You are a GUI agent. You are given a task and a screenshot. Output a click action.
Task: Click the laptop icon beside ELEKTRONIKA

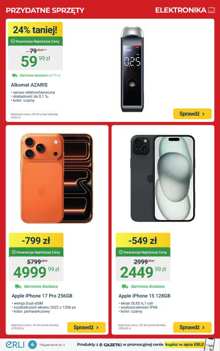[212, 10]
